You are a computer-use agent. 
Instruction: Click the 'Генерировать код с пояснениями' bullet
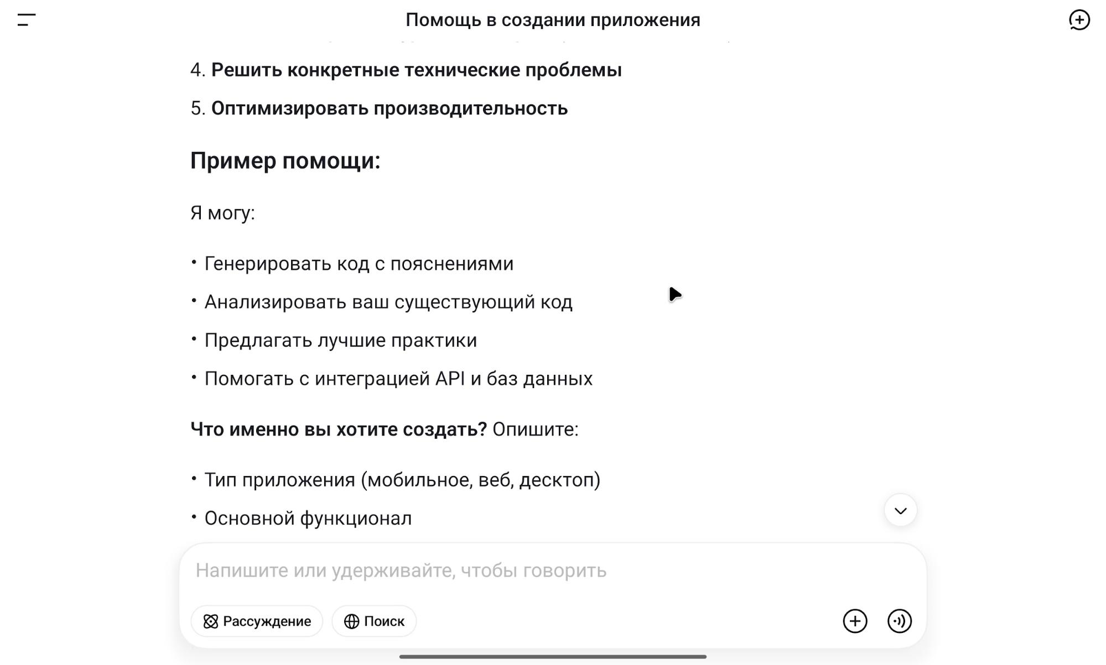(x=359, y=264)
